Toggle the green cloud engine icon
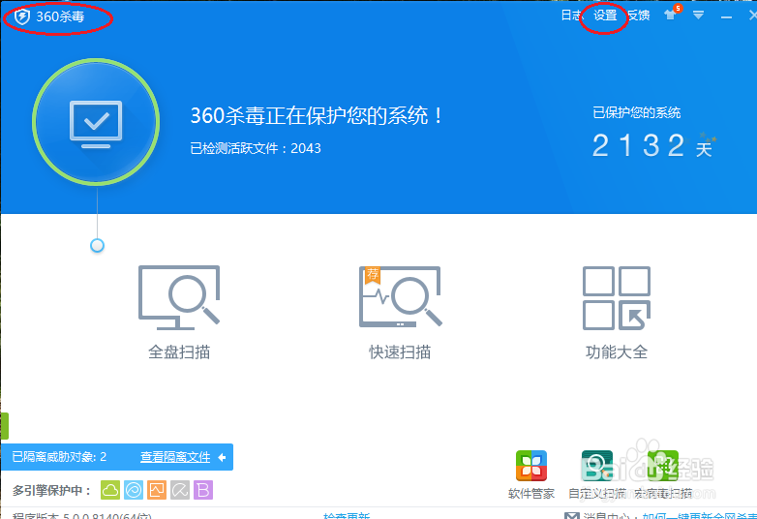757x519 pixels. (110, 490)
